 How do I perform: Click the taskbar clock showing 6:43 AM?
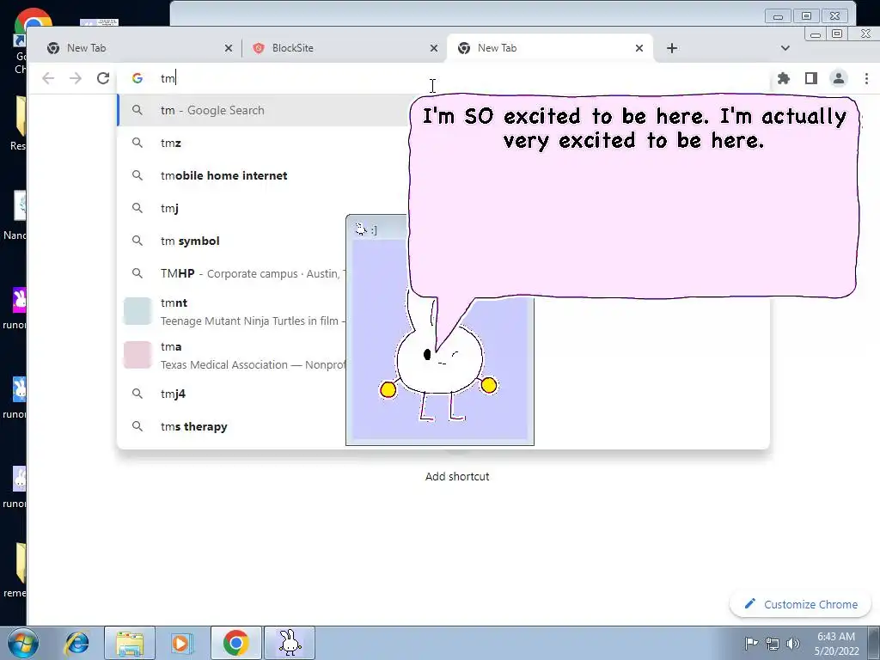click(837, 644)
